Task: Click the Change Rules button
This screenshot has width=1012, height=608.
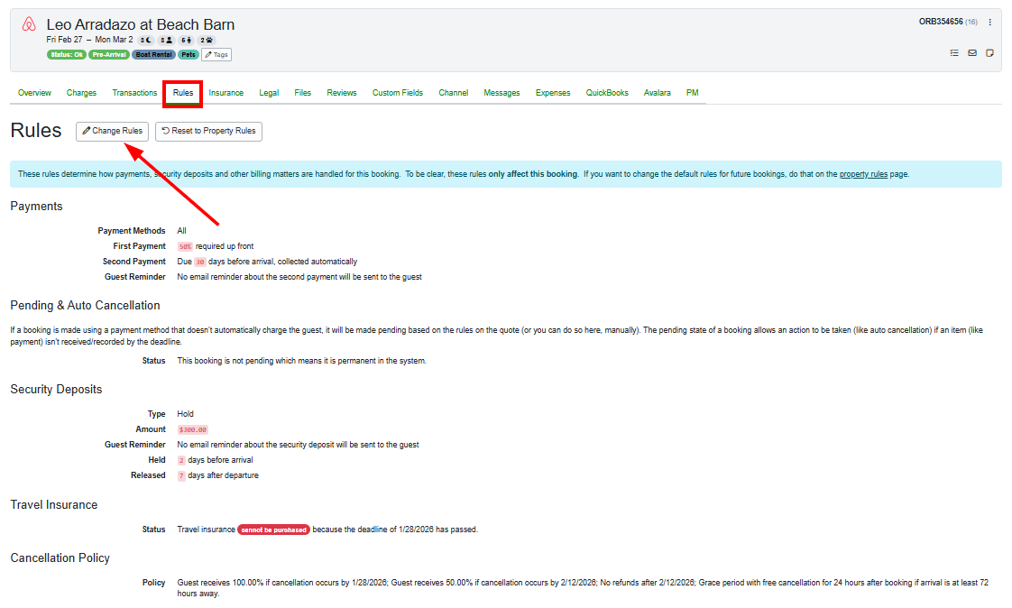Action: point(112,131)
